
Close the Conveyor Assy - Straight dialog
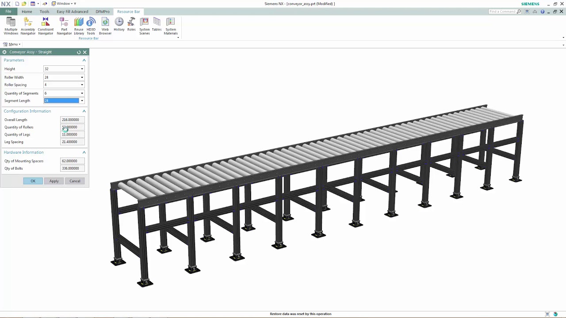[85, 52]
